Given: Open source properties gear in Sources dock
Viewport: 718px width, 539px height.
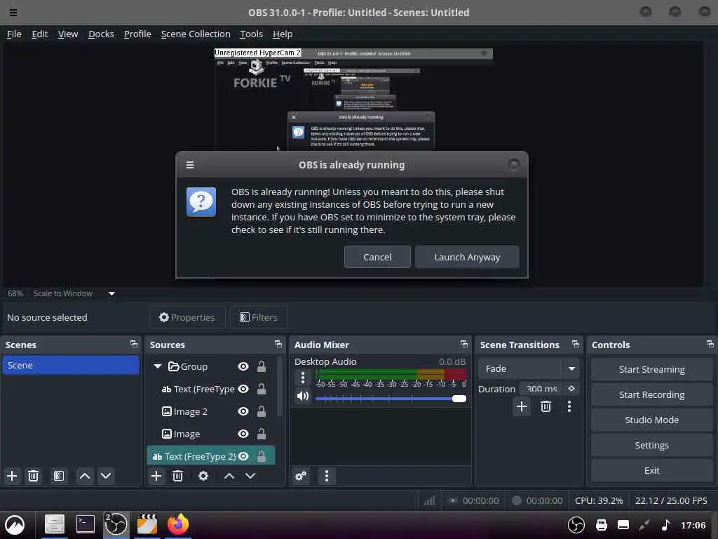Looking at the screenshot, I should click(x=203, y=476).
